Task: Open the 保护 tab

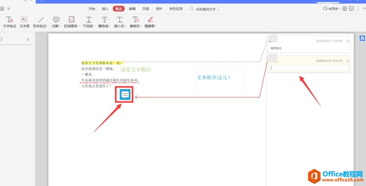Action: 159,9
